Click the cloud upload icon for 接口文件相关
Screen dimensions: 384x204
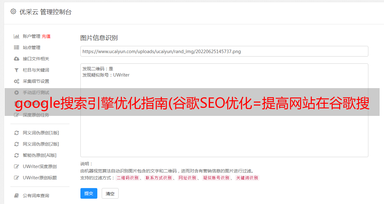pos(17,59)
